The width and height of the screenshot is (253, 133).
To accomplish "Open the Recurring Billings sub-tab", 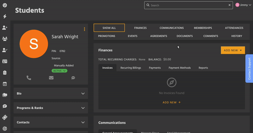I will [x=131, y=68].
